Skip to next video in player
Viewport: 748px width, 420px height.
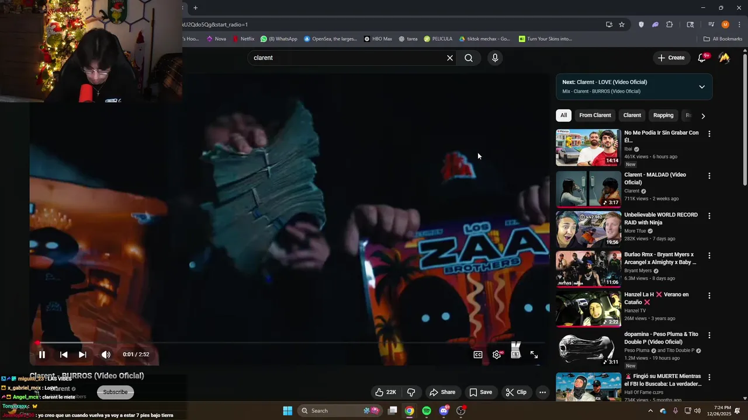(82, 355)
